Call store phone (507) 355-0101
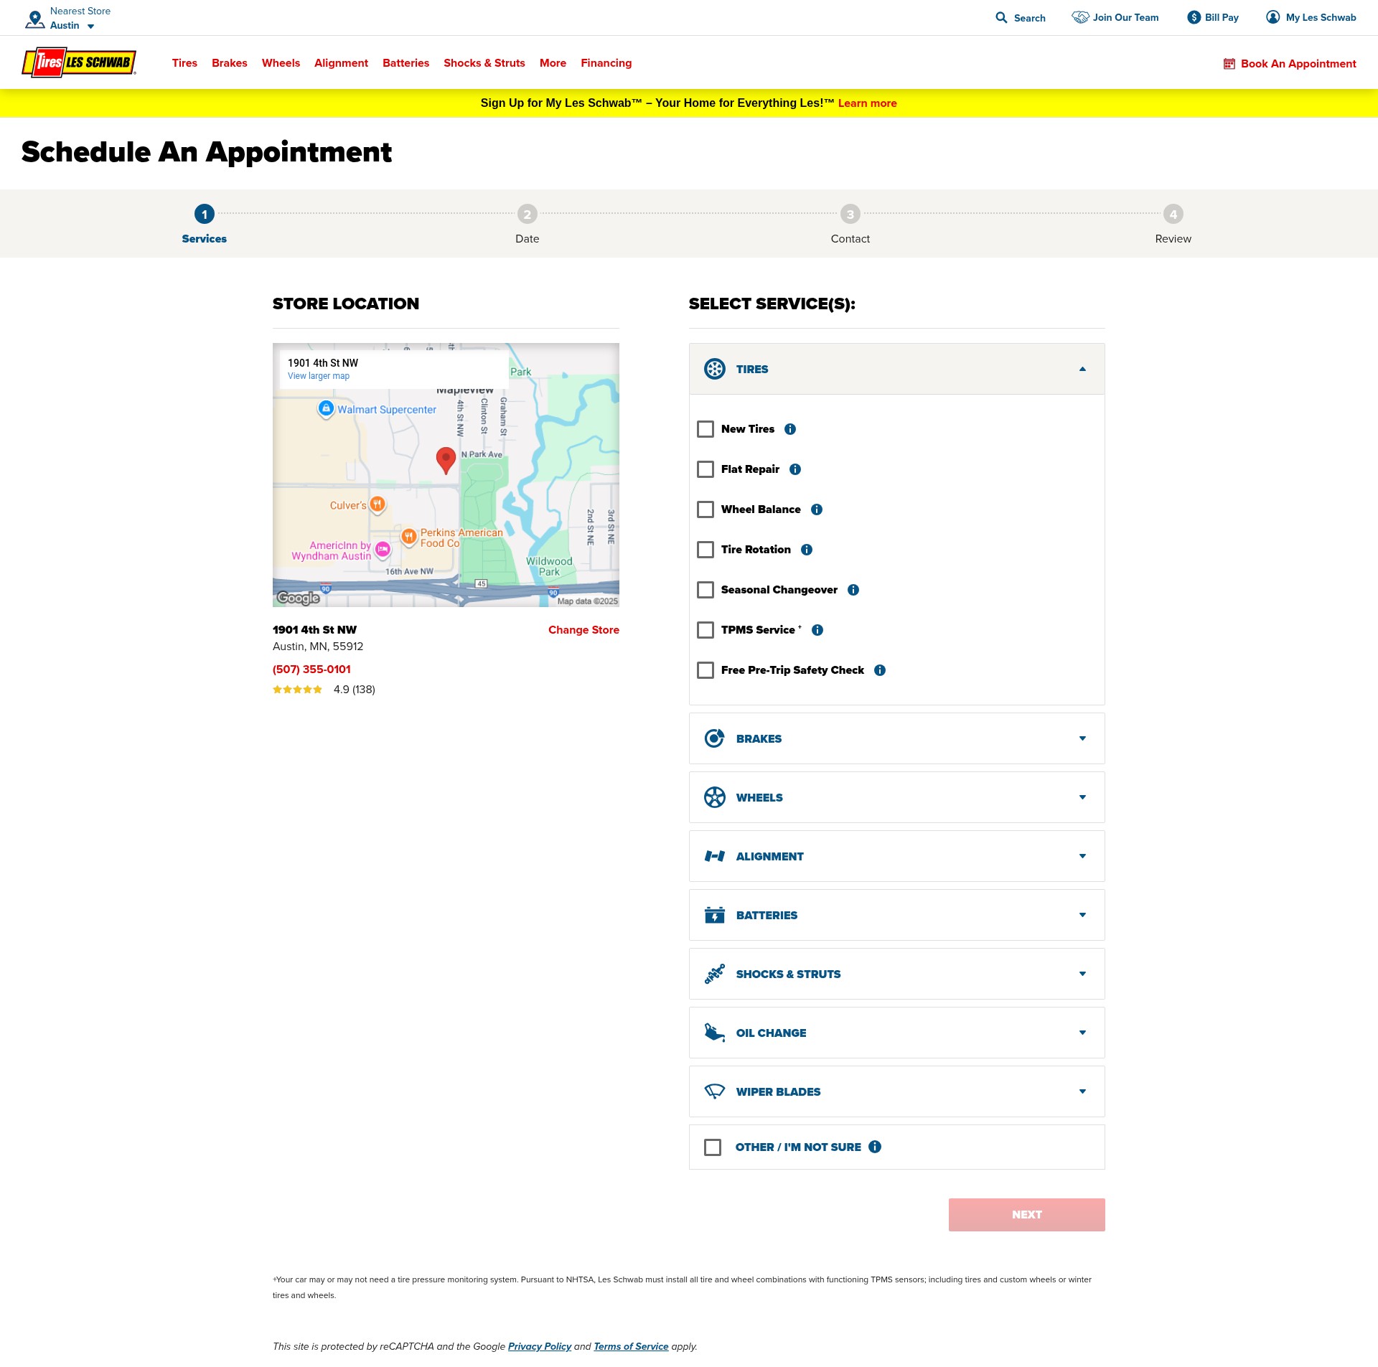 coord(311,670)
